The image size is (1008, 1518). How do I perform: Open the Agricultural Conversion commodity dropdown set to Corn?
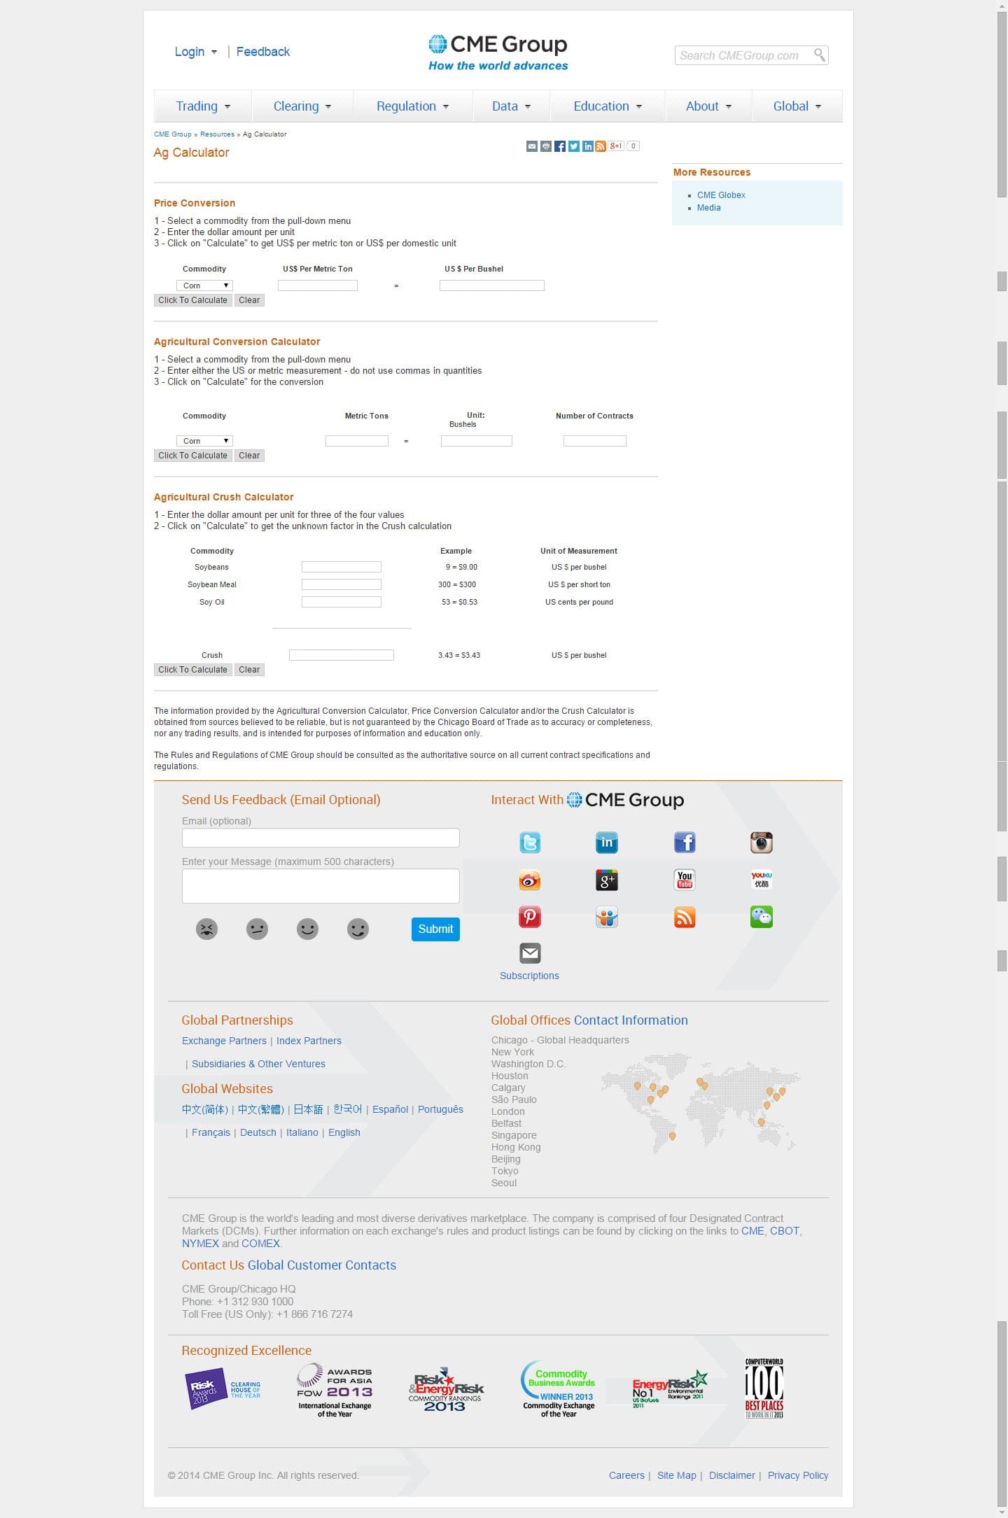pyautogui.click(x=204, y=441)
